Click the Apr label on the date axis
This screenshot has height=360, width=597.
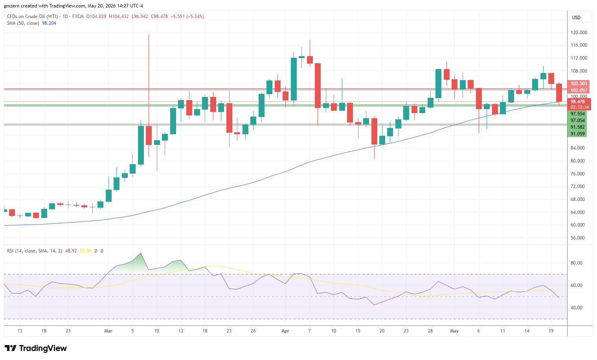click(x=285, y=331)
